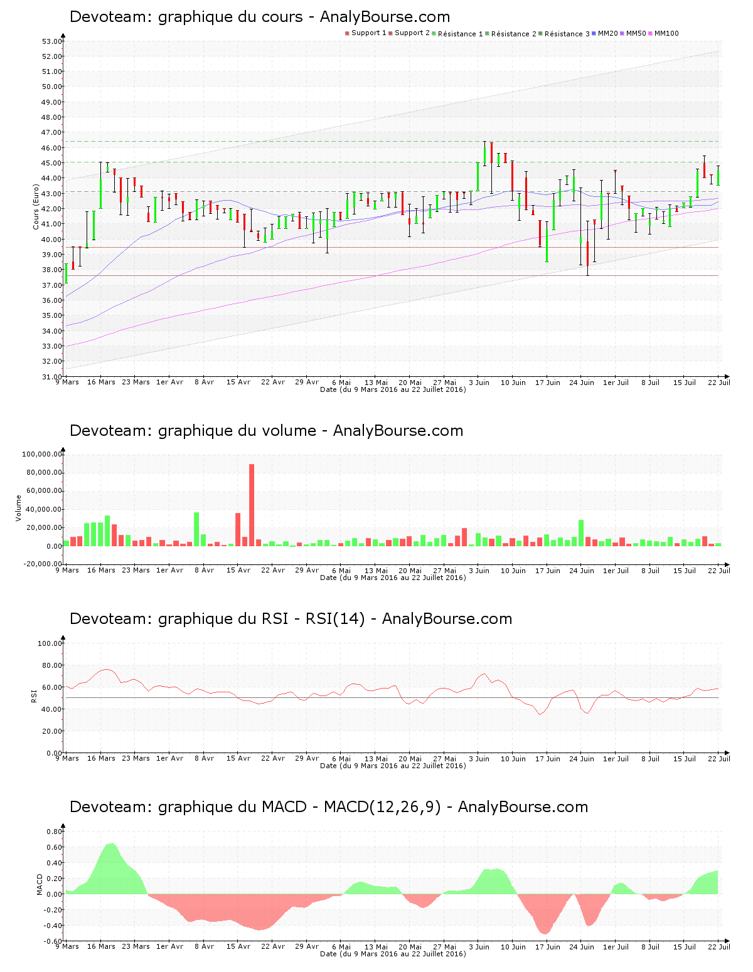Click the 'MACD' vertical axis label
The height and width of the screenshot is (972, 753).
(x=40, y=884)
